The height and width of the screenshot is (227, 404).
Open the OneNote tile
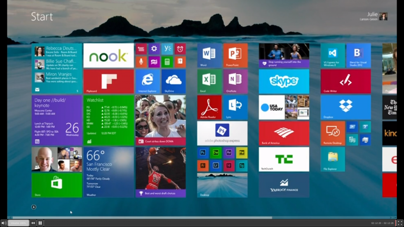click(235, 81)
